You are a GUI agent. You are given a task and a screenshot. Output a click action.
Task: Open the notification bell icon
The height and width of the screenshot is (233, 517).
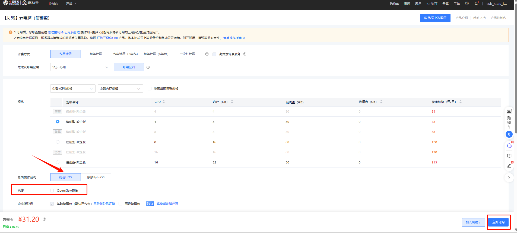(x=476, y=4)
